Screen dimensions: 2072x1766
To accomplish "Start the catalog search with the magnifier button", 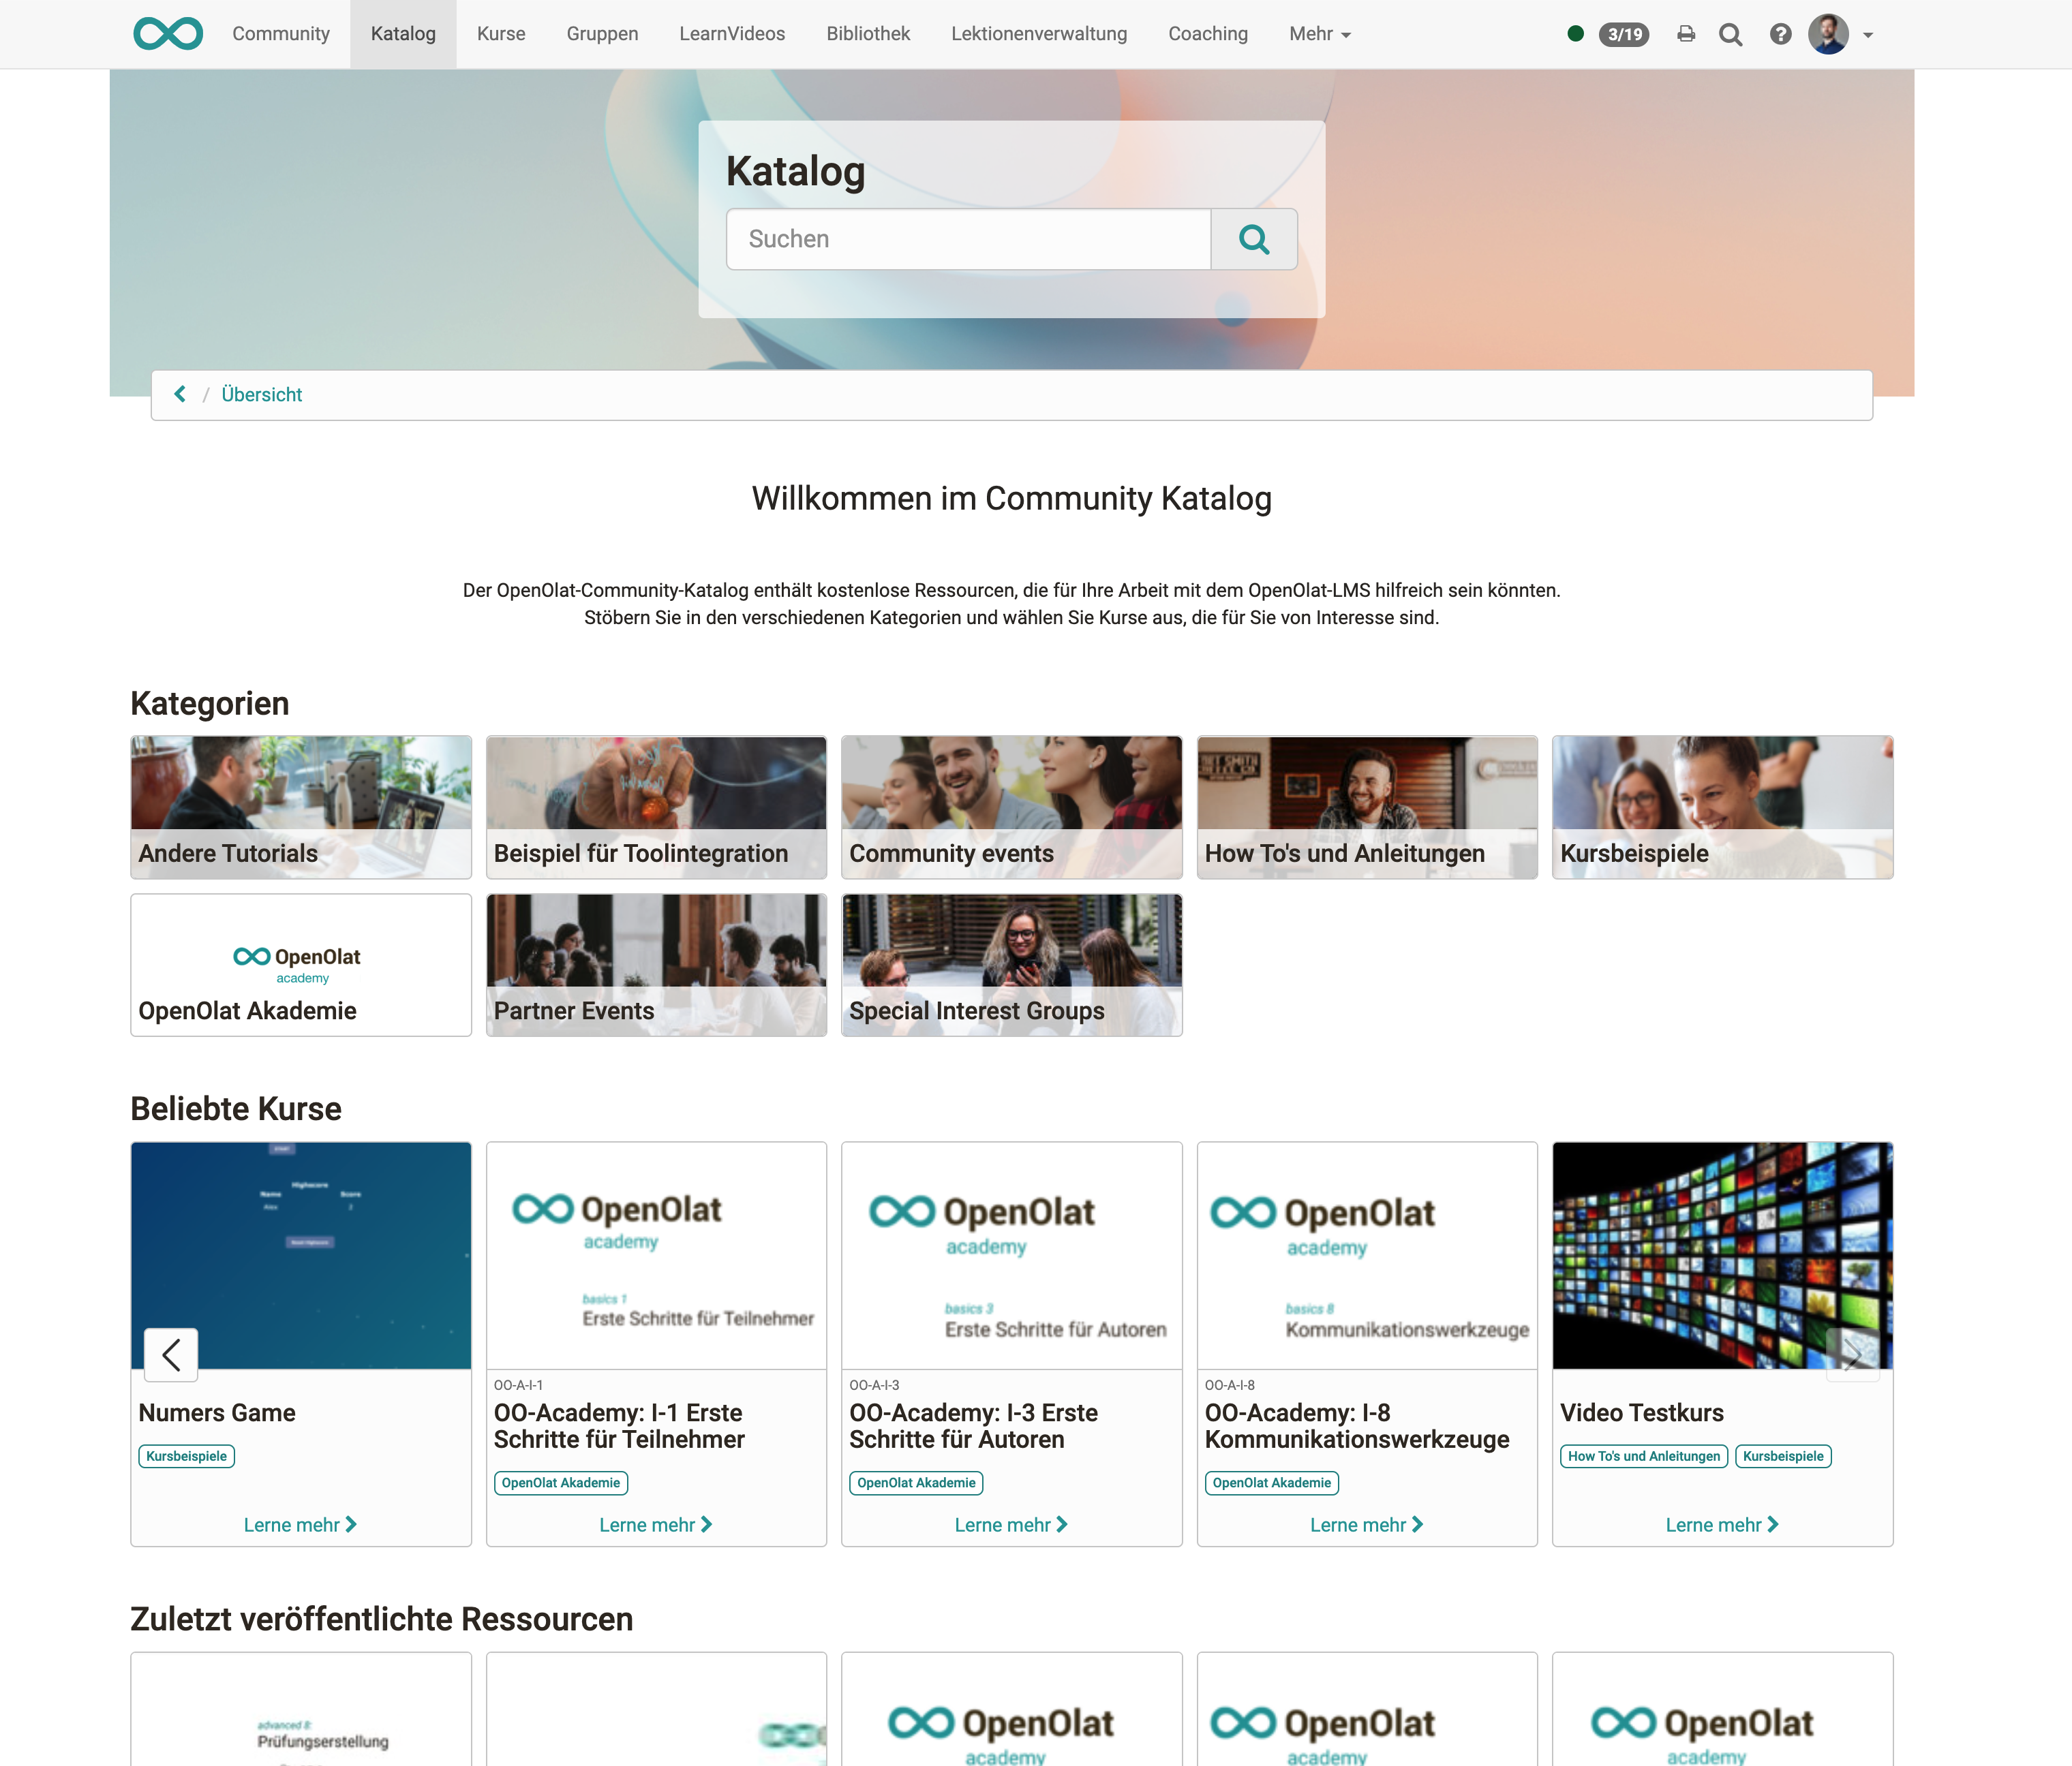I will point(1253,239).
